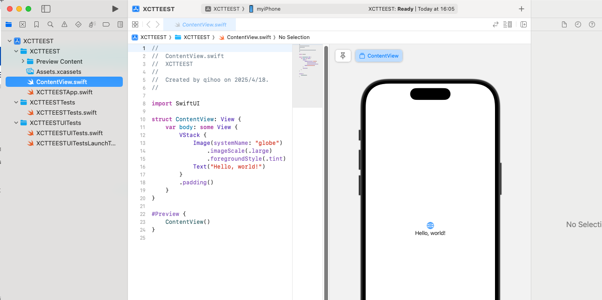Show the Quick Help inspector
Viewport: 602px width, 300px height.
coord(592,25)
